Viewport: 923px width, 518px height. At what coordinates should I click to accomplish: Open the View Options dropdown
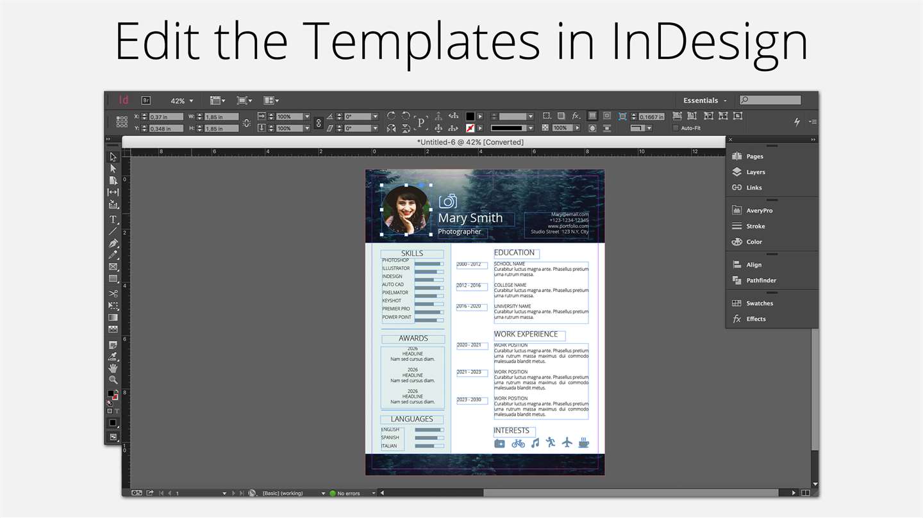click(x=217, y=101)
